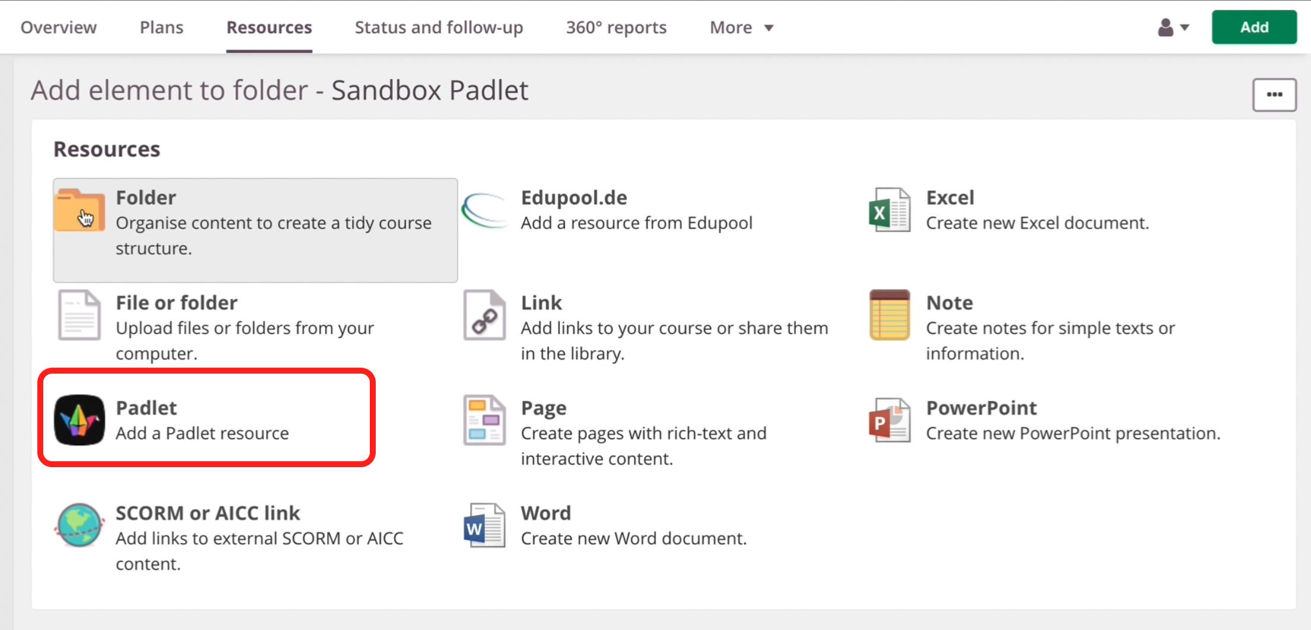Screen dimensions: 1311x630
Task: Open the 360° reports tab
Action: pos(616,27)
